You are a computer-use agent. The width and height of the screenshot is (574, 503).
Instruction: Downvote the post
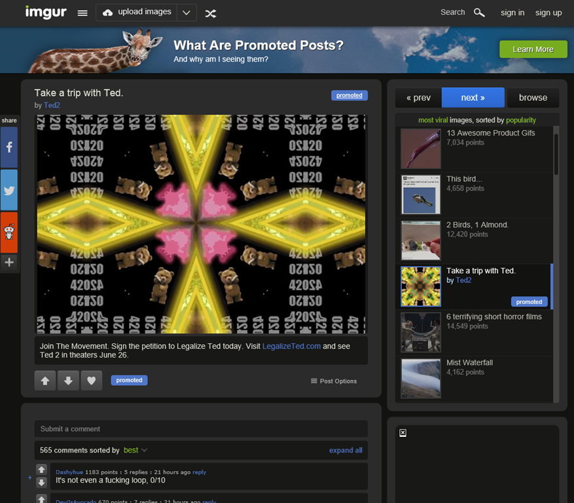click(68, 381)
